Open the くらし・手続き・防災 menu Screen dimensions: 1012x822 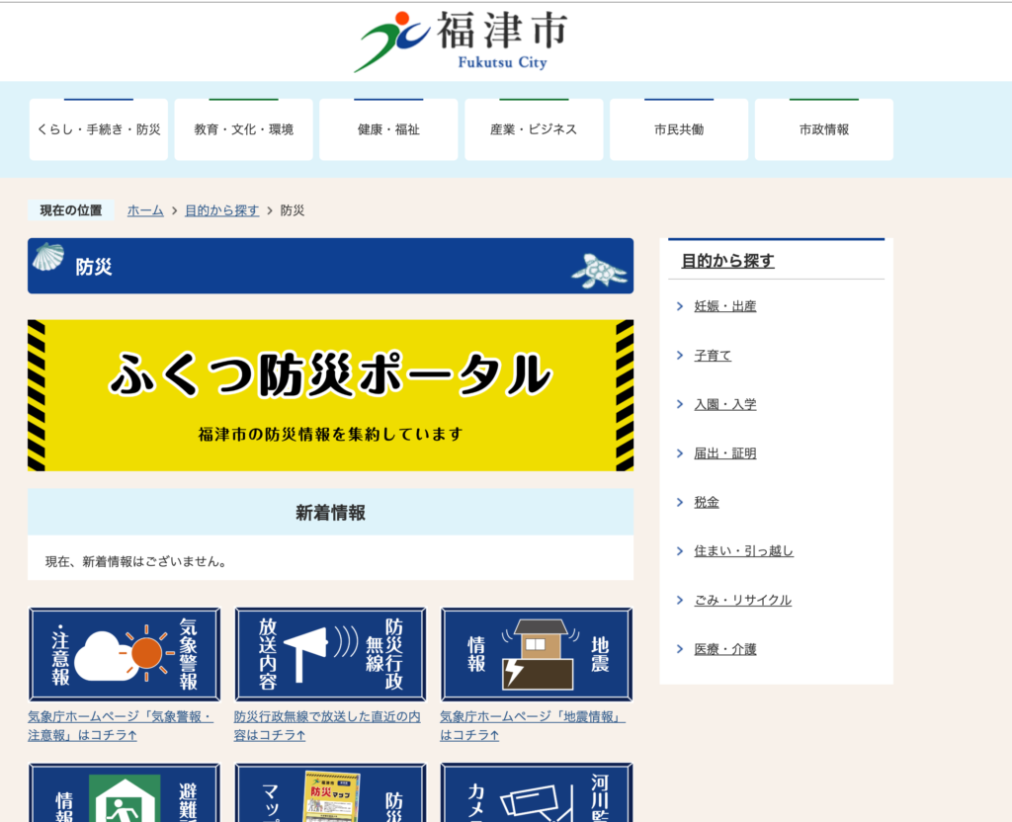[99, 129]
